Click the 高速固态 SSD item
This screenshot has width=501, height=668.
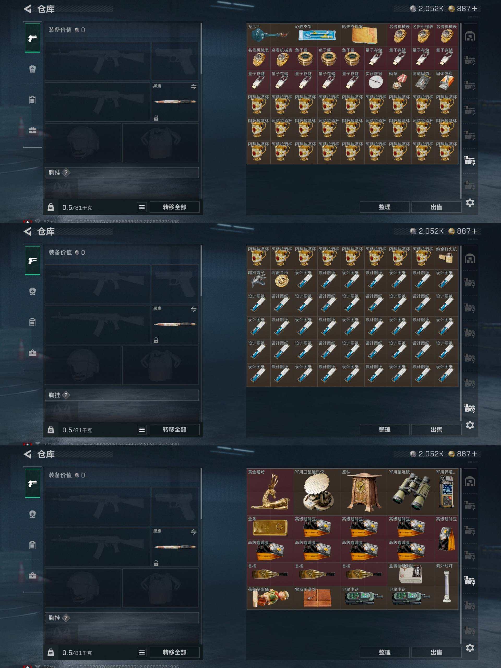(x=423, y=82)
